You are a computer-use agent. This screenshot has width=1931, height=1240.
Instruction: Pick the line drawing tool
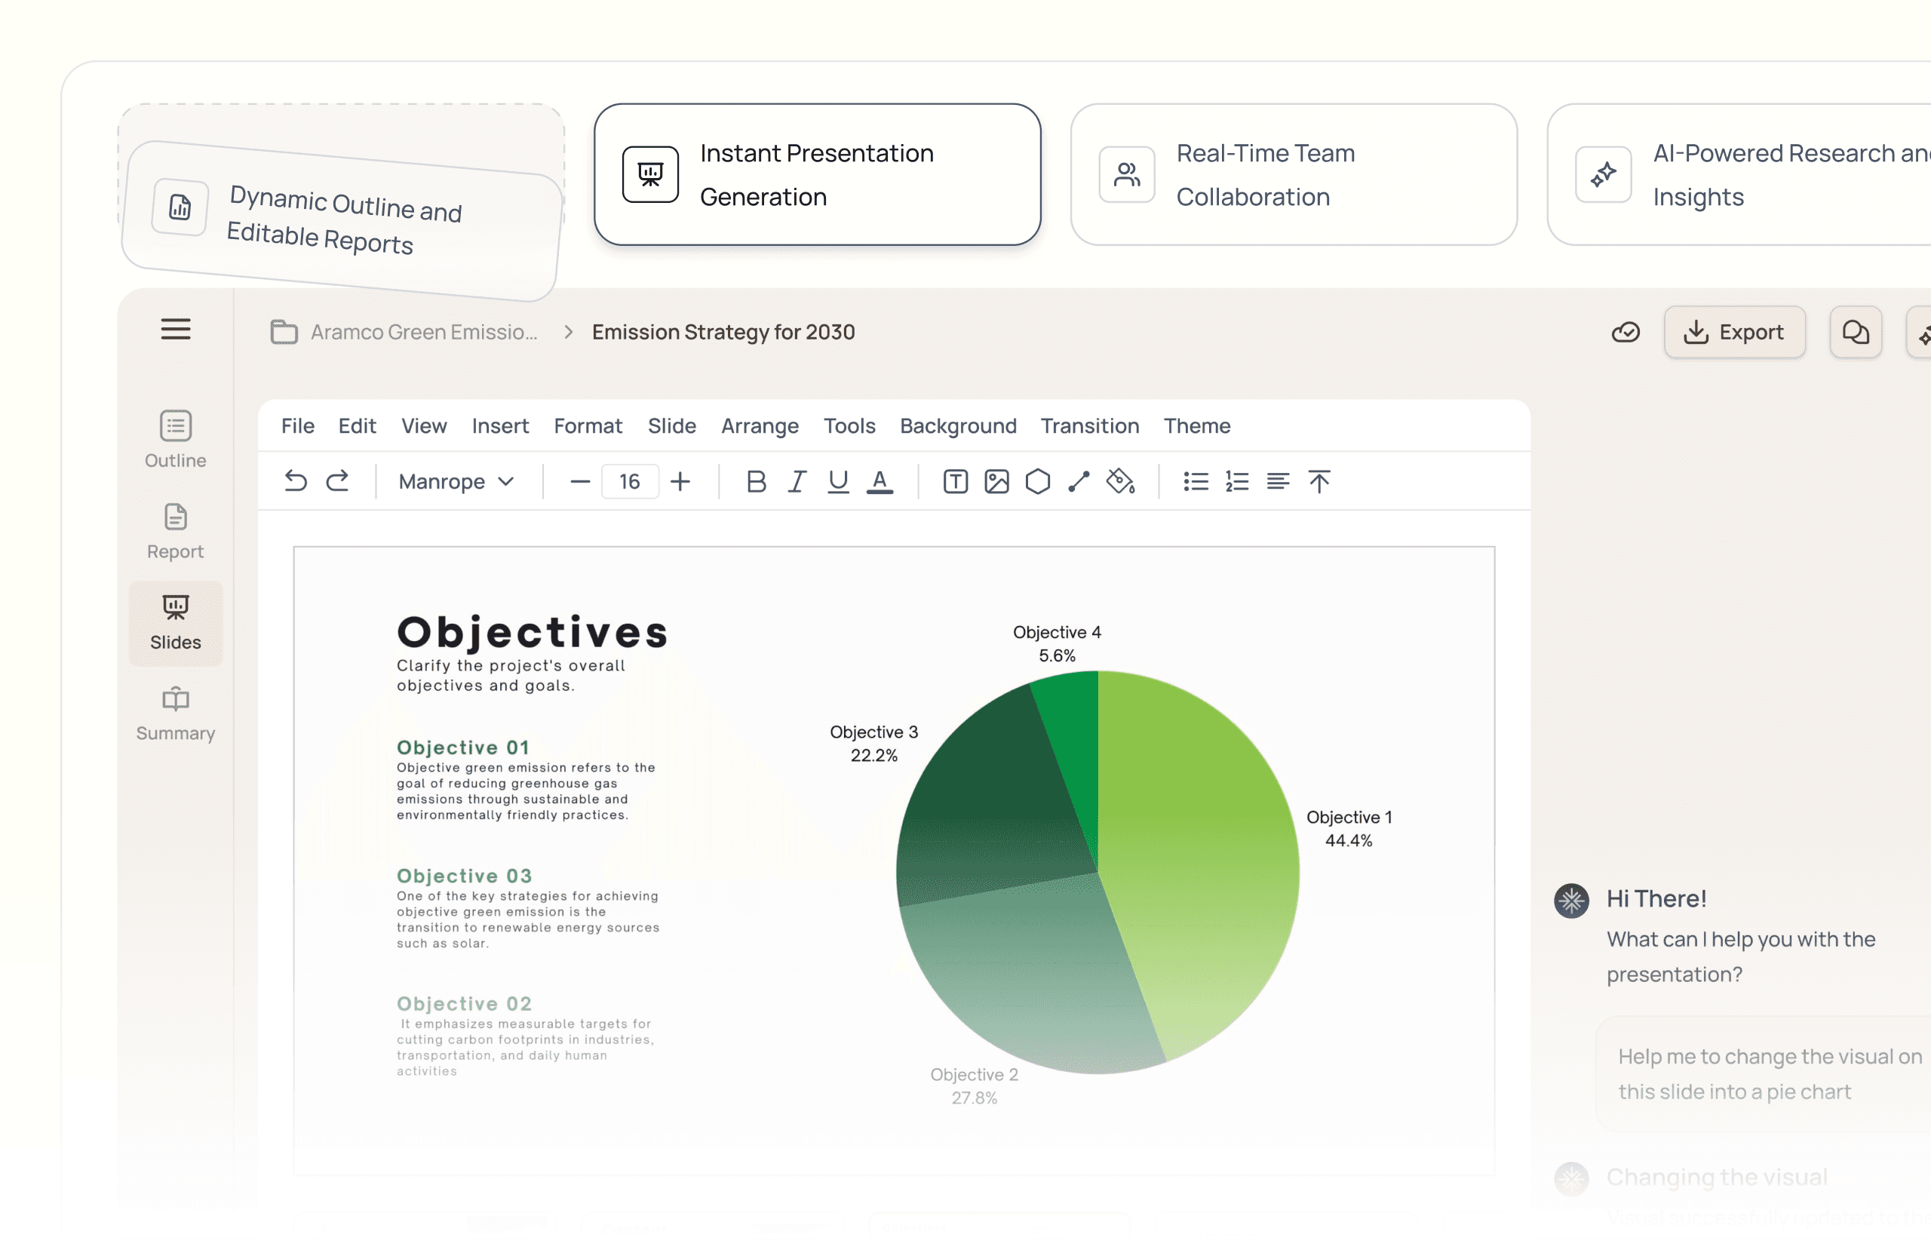coord(1079,480)
